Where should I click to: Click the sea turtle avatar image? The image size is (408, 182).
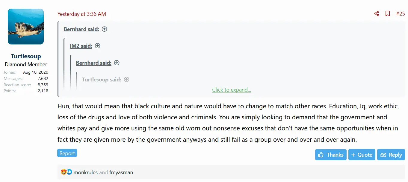[26, 27]
